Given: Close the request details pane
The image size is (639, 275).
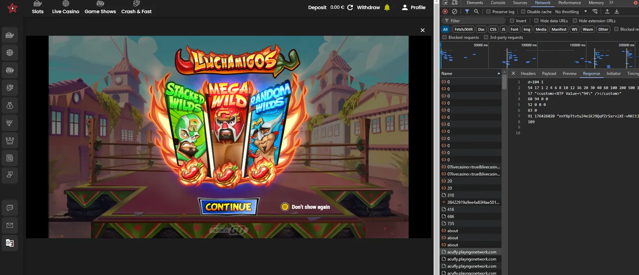Looking at the screenshot, I should pyautogui.click(x=513, y=73).
